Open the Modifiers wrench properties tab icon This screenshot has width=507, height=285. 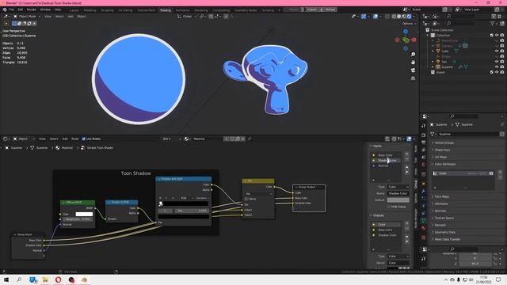point(423,192)
